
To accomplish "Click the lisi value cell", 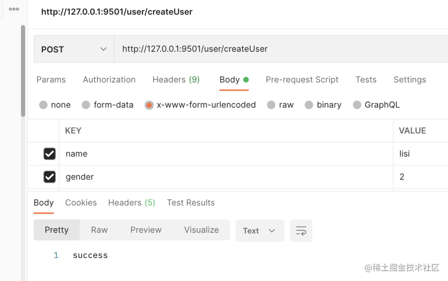I will 420,154.
